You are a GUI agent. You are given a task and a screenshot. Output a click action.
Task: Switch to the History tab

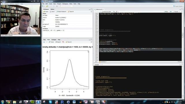tap(52, 9)
